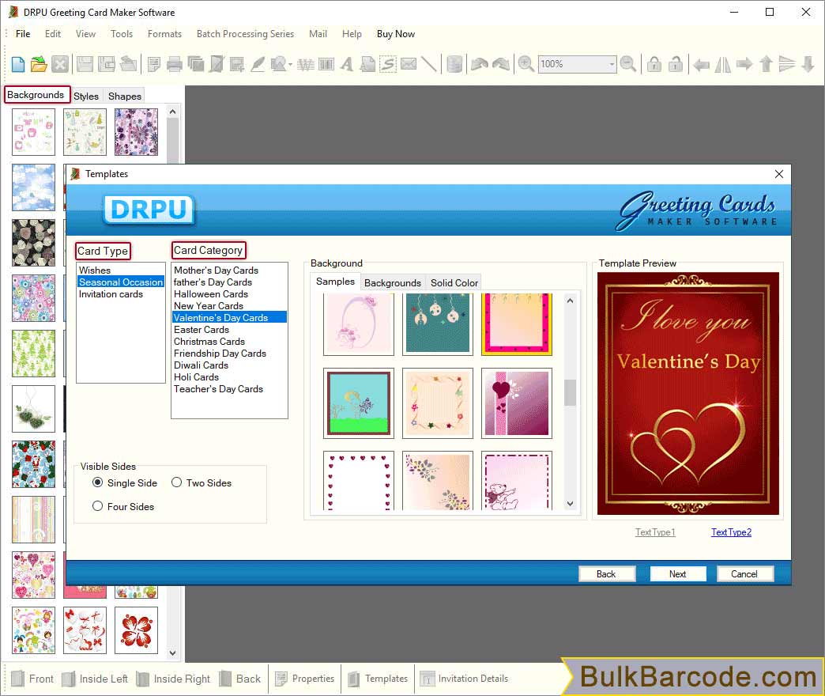
Task: Click the TextType2 link
Action: coord(731,532)
